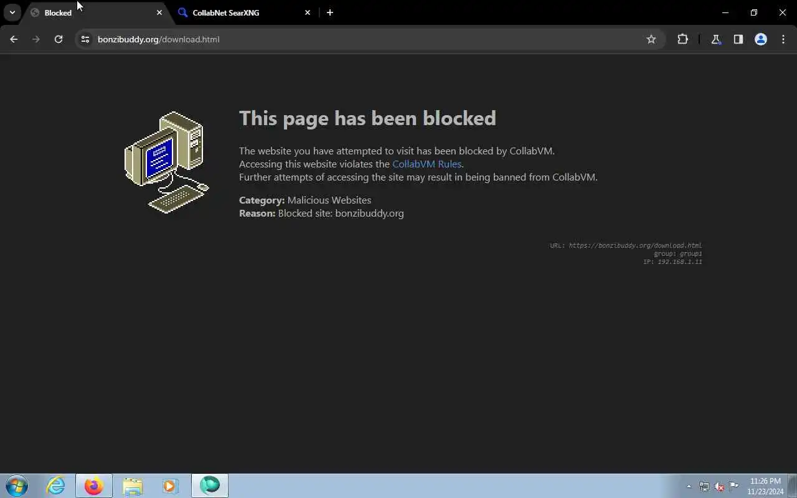Viewport: 797px width, 498px height.
Task: Close the Blocked tab
Action: tap(159, 12)
